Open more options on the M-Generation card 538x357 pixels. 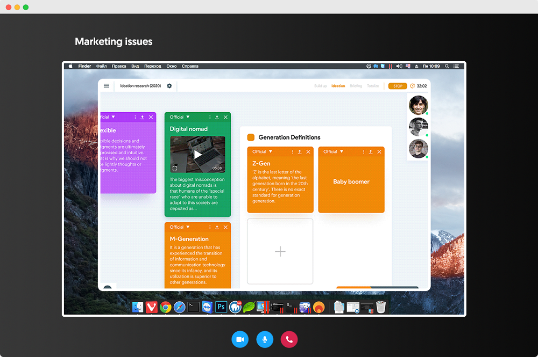coord(210,227)
